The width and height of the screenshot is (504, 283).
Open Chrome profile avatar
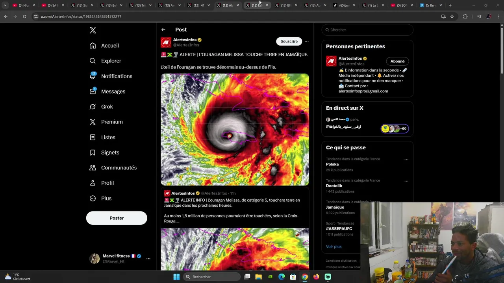tap(489, 17)
